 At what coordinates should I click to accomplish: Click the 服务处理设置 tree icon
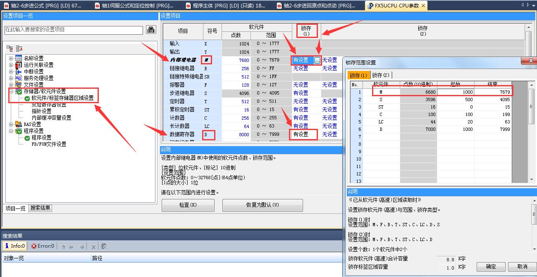coord(18,78)
